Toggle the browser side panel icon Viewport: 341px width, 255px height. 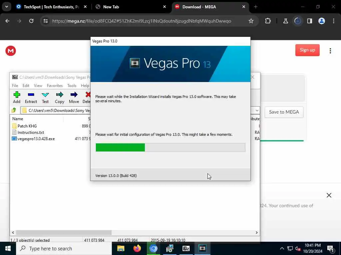click(x=310, y=21)
